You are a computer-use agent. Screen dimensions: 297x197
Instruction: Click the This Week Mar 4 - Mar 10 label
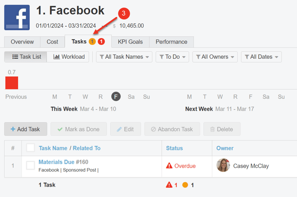point(83,109)
